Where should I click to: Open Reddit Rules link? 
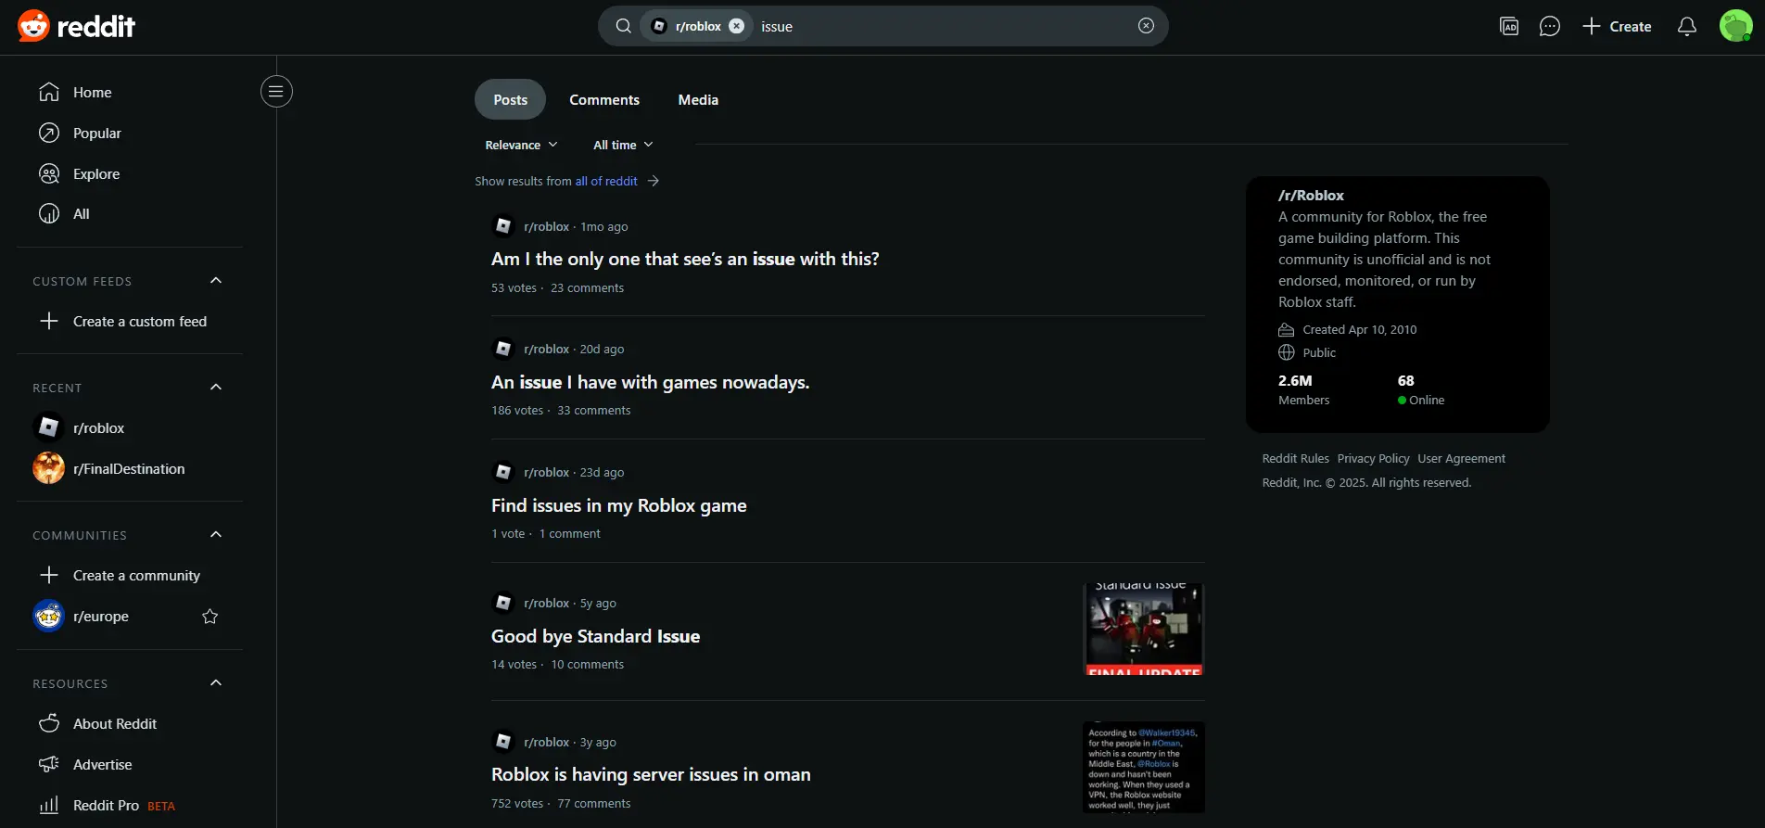(x=1295, y=459)
